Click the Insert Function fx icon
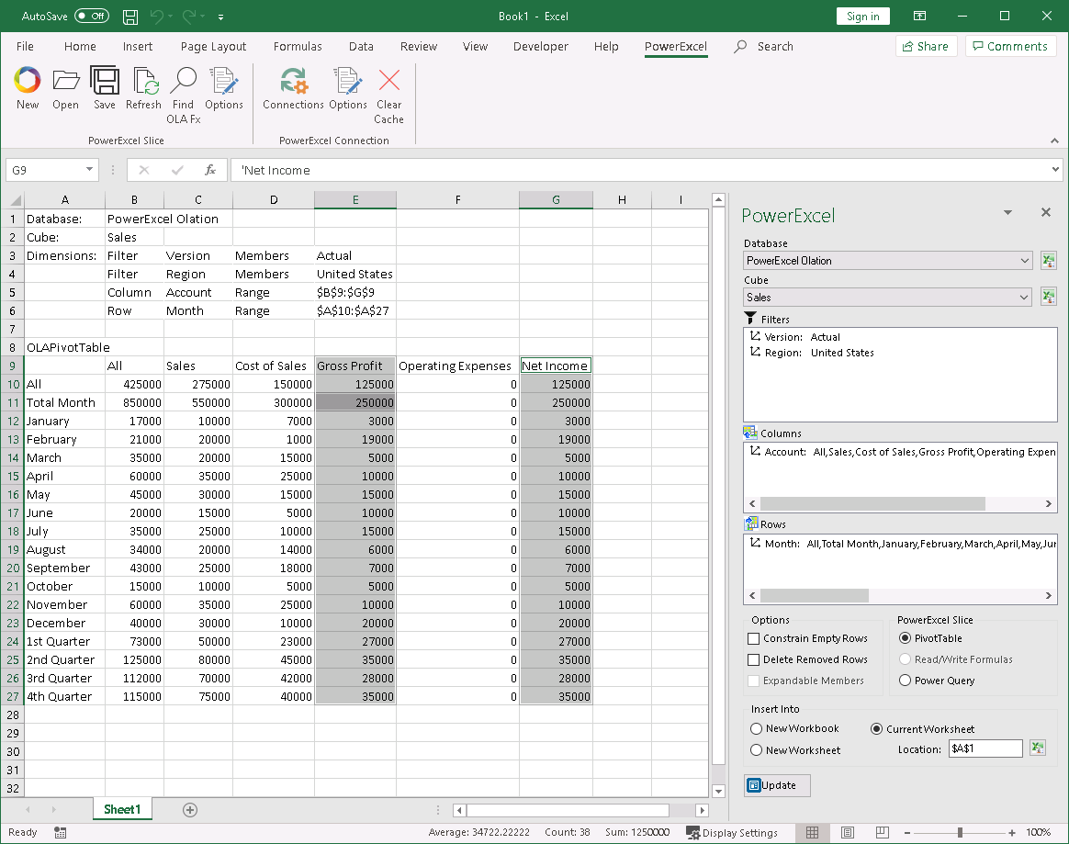Viewport: 1069px width, 844px height. (x=210, y=170)
